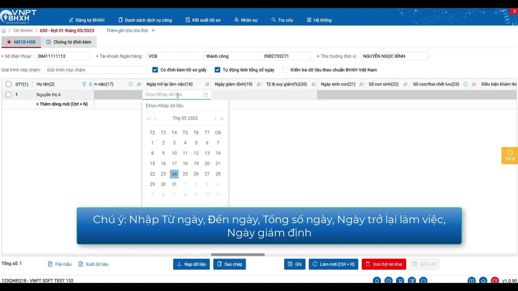
Task: Open the VCB bank account dropdown
Action: click(x=174, y=56)
